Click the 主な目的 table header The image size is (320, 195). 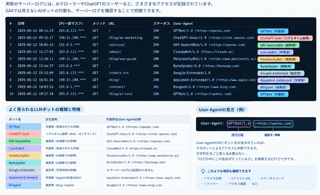pos(51,119)
